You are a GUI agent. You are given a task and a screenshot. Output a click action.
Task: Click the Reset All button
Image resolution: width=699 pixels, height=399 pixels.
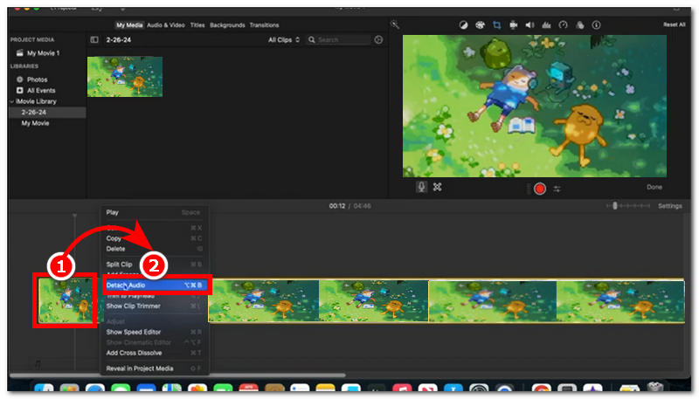coord(674,24)
